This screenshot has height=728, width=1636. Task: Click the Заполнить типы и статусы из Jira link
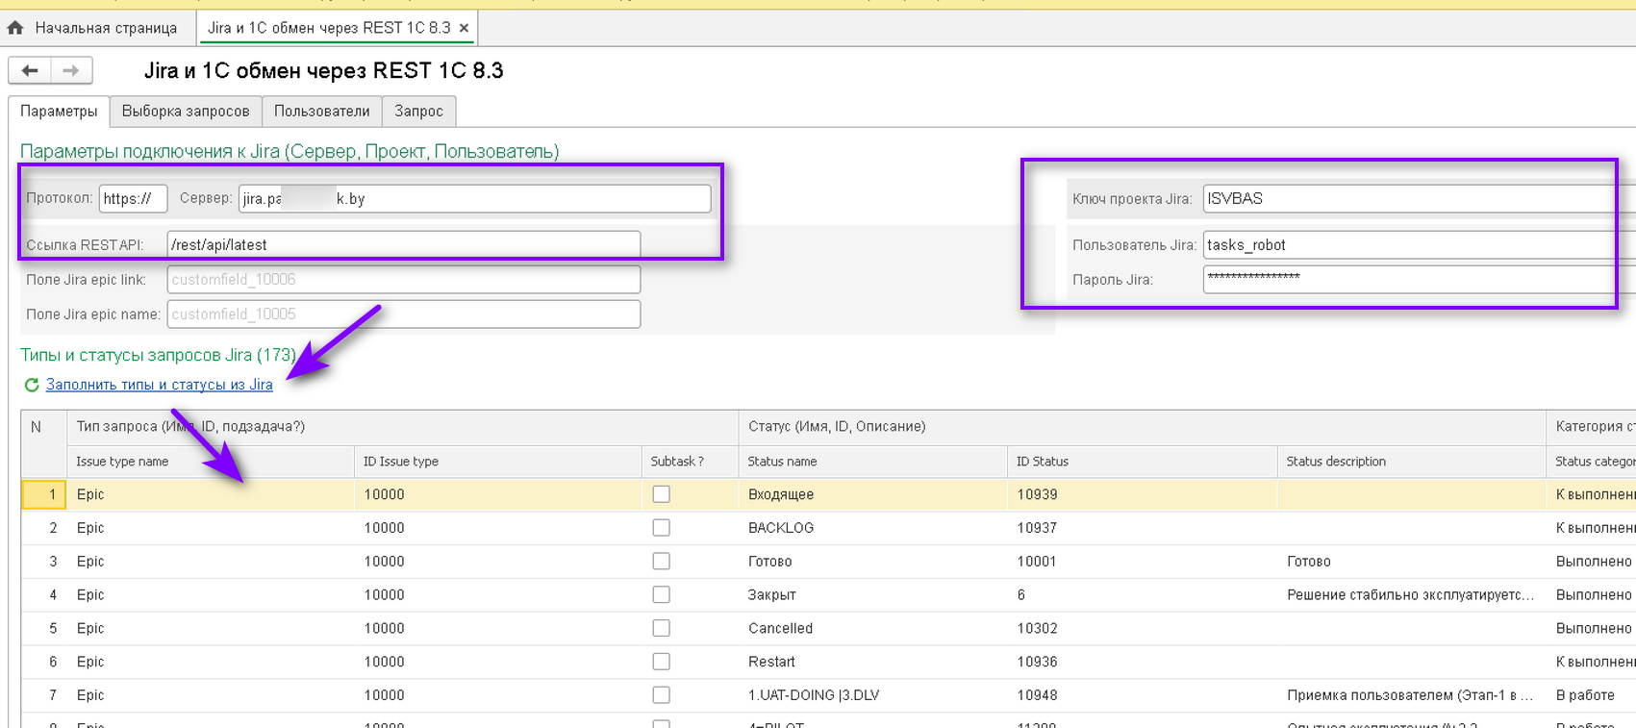[x=160, y=385]
